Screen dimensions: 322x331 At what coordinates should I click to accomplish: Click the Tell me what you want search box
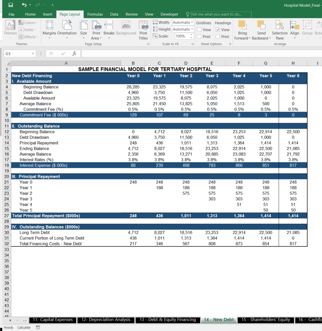(x=221, y=14)
